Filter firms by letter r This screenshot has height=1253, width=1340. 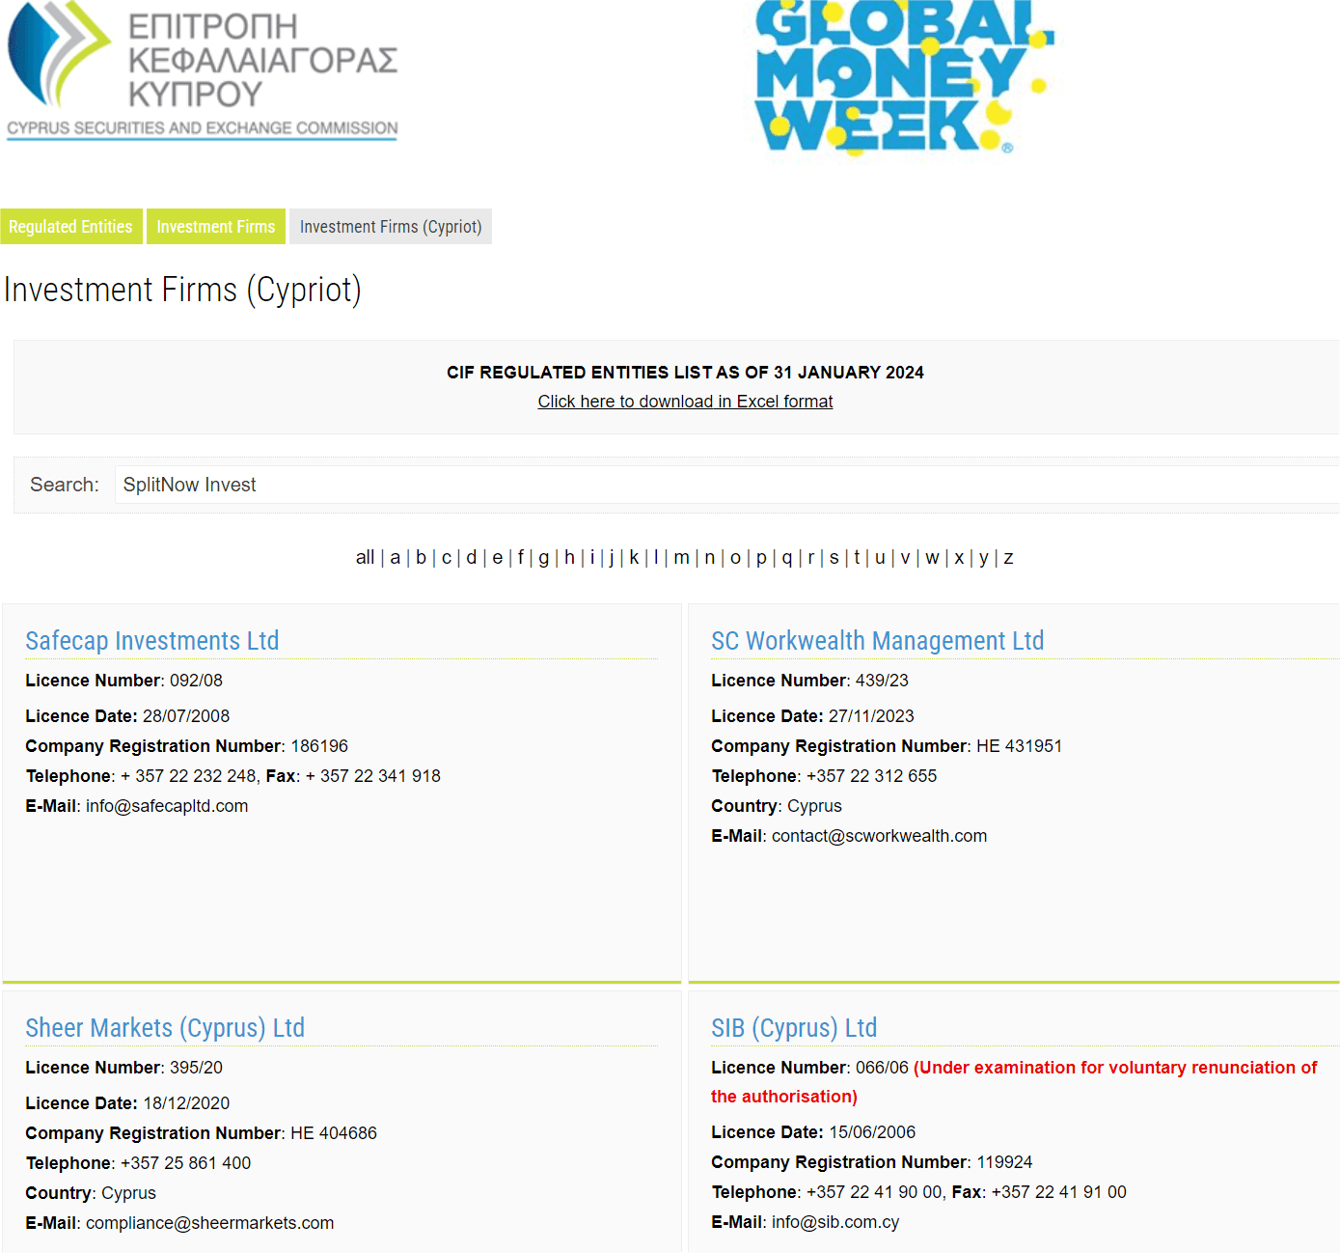[x=811, y=558]
